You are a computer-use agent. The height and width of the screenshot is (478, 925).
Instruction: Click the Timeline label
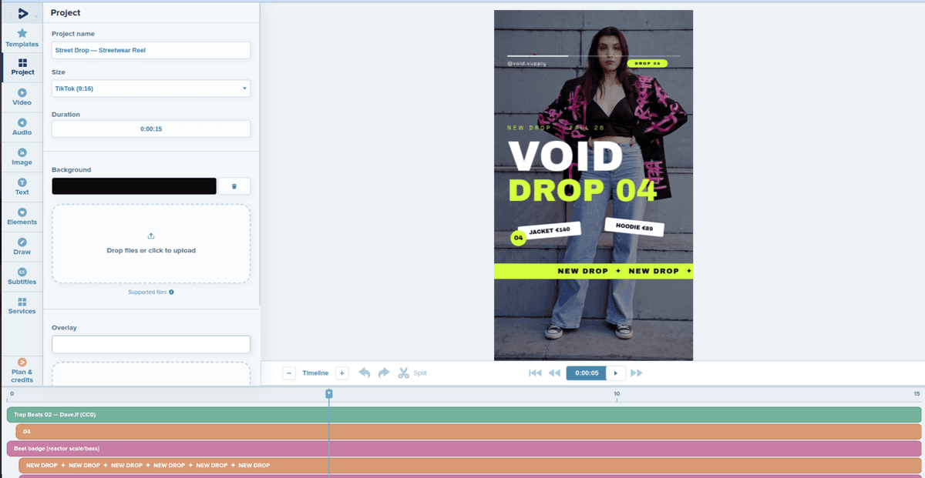coord(315,373)
